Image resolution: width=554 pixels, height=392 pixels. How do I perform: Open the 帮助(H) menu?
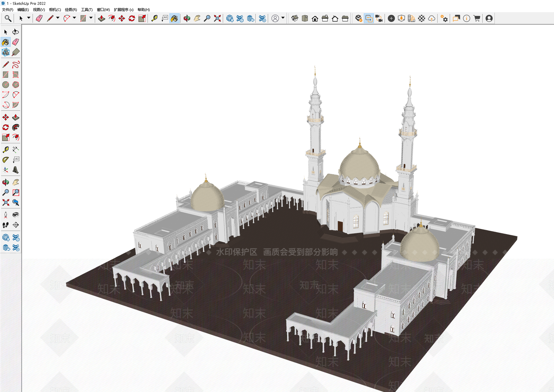coord(144,10)
